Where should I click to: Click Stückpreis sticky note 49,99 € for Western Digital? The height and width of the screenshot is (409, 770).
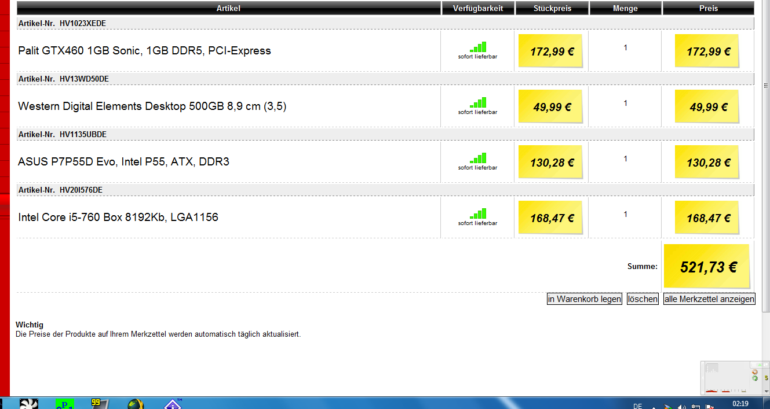[550, 106]
